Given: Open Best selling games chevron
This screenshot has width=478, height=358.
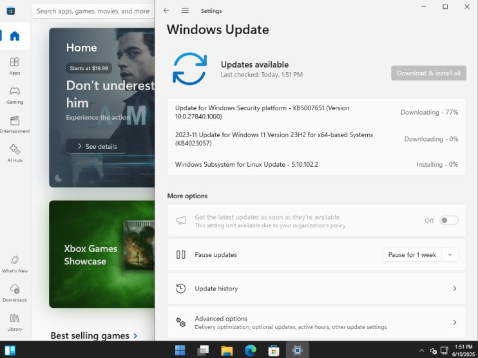Looking at the screenshot, I should (135, 335).
